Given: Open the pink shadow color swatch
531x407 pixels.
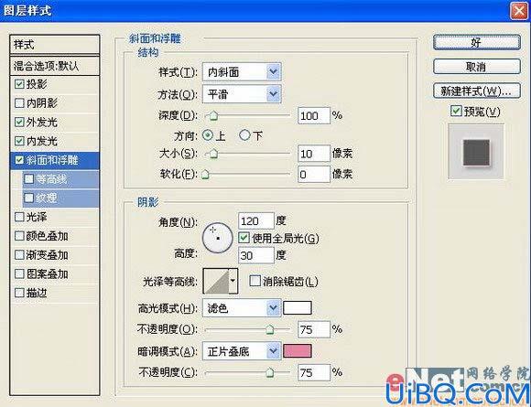Looking at the screenshot, I should pyautogui.click(x=298, y=351).
